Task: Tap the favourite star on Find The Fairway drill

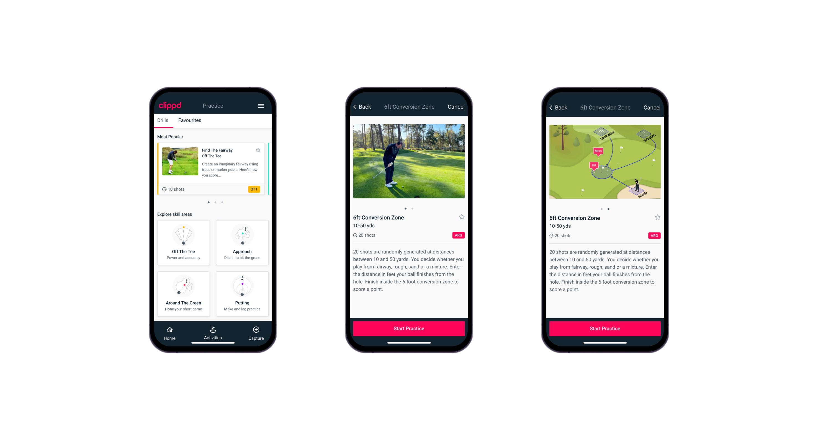Action: pyautogui.click(x=260, y=151)
